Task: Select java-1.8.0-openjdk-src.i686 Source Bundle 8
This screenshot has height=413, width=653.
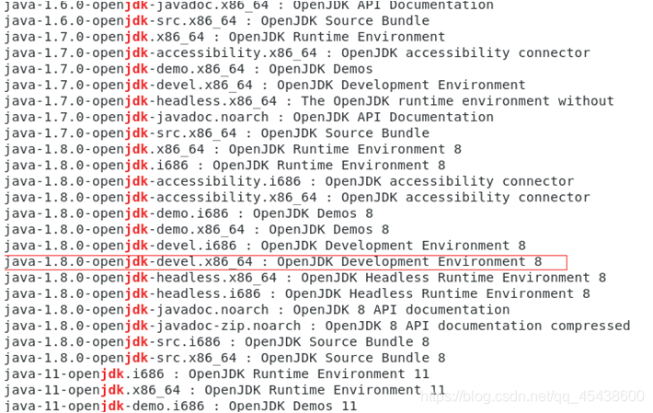Action: coord(217,342)
